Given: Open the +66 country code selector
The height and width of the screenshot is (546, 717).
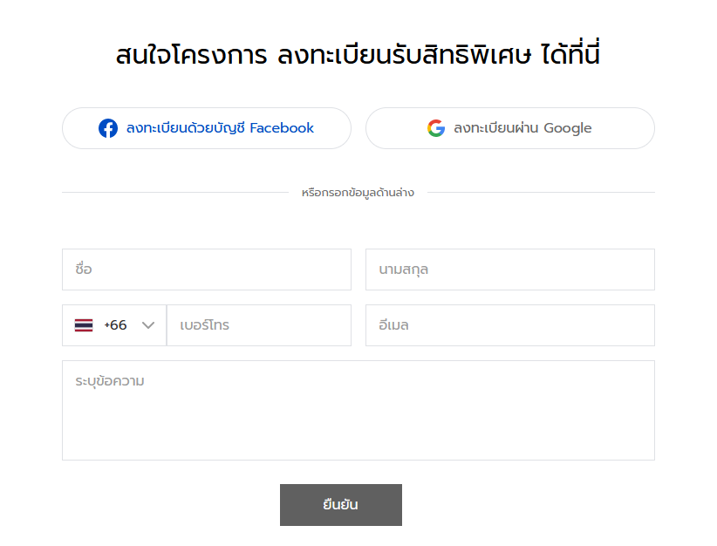Looking at the screenshot, I should (x=114, y=325).
